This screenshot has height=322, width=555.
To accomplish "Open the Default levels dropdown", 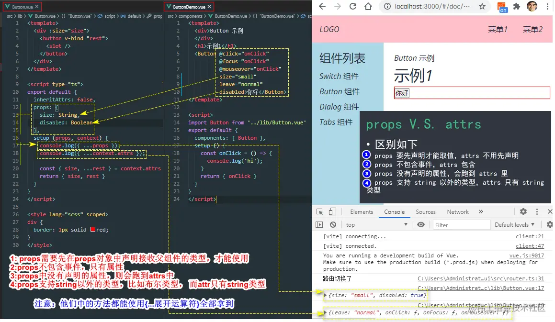I will click(514, 225).
